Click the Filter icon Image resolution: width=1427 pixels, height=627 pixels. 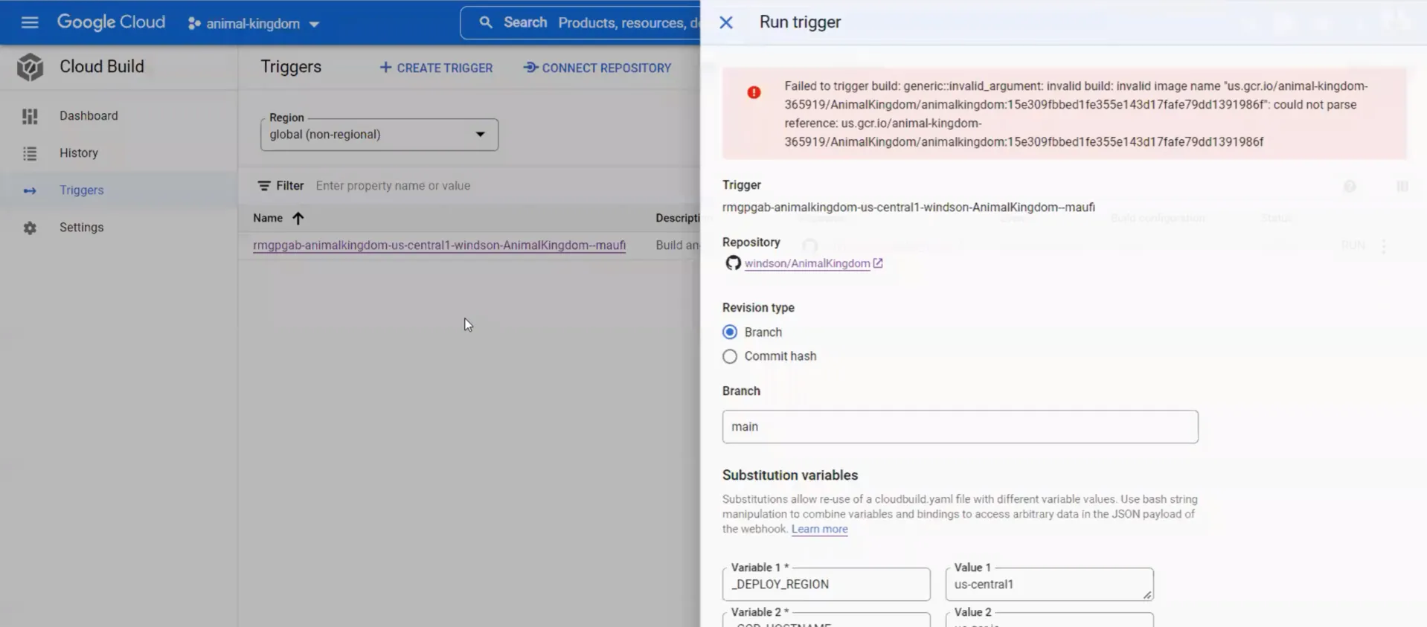tap(264, 186)
